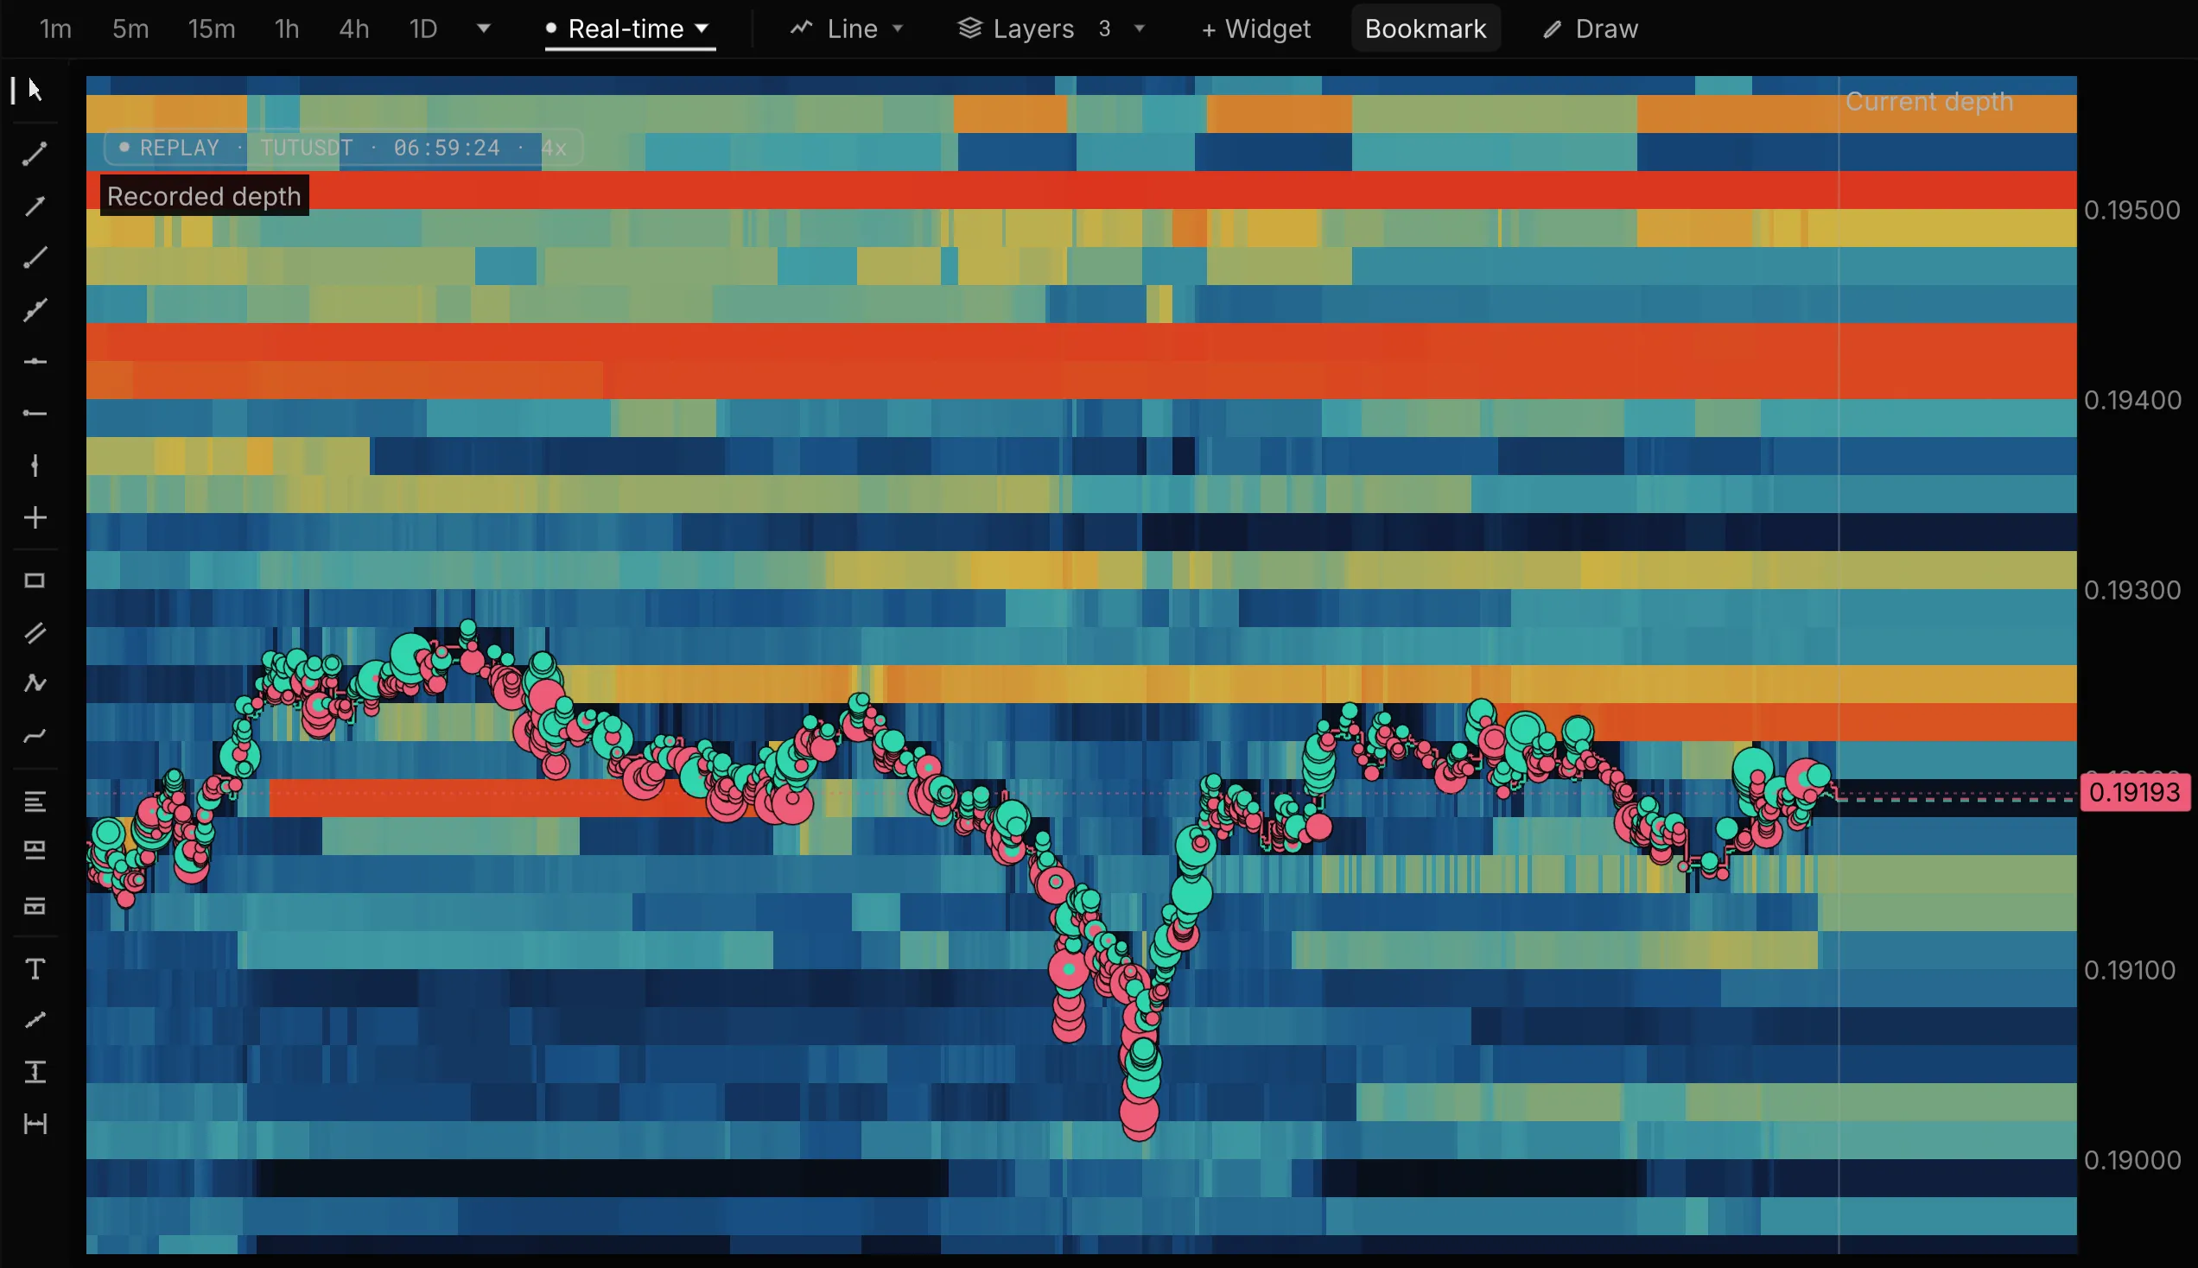The width and height of the screenshot is (2198, 1268).
Task: Select the long position tool
Action: [35, 851]
